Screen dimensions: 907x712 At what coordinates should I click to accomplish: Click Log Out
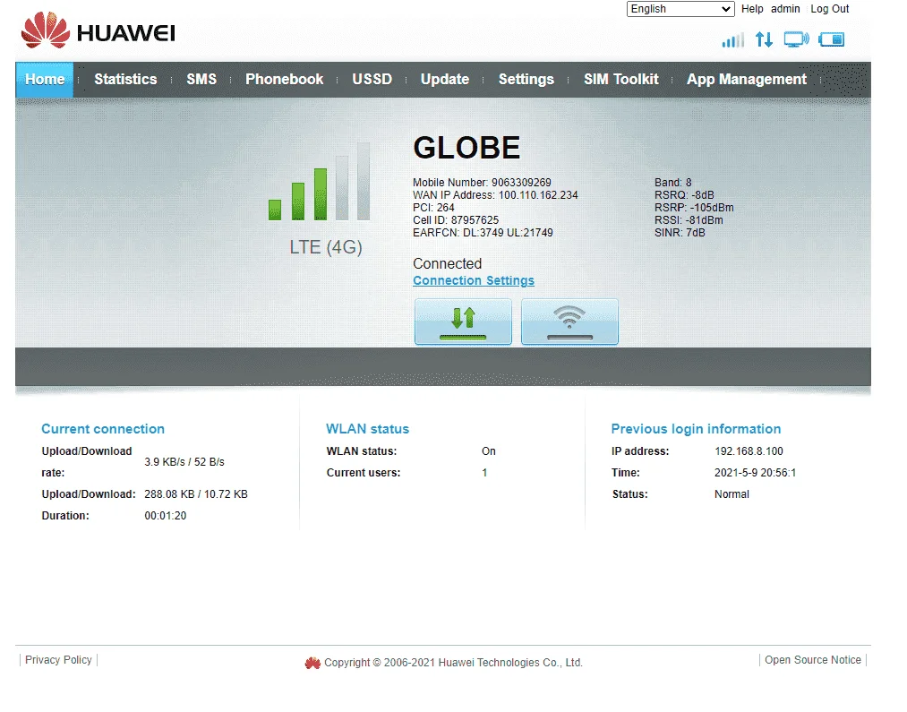coord(829,9)
